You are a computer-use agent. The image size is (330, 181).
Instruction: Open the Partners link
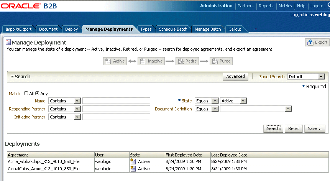[x=245, y=6]
